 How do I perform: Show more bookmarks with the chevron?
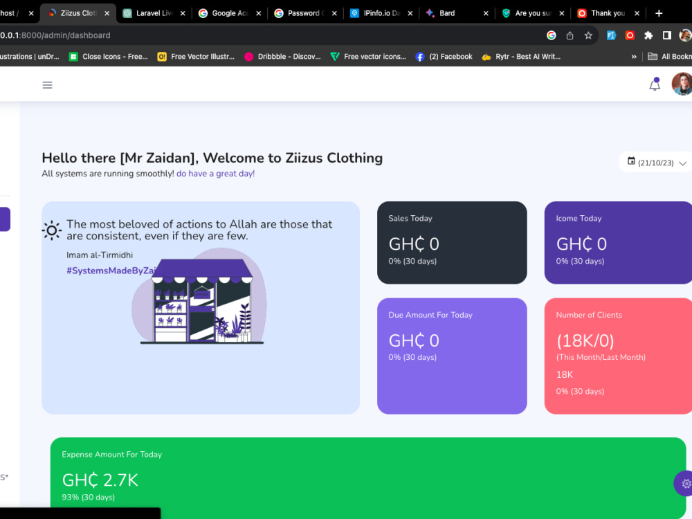[x=634, y=57]
